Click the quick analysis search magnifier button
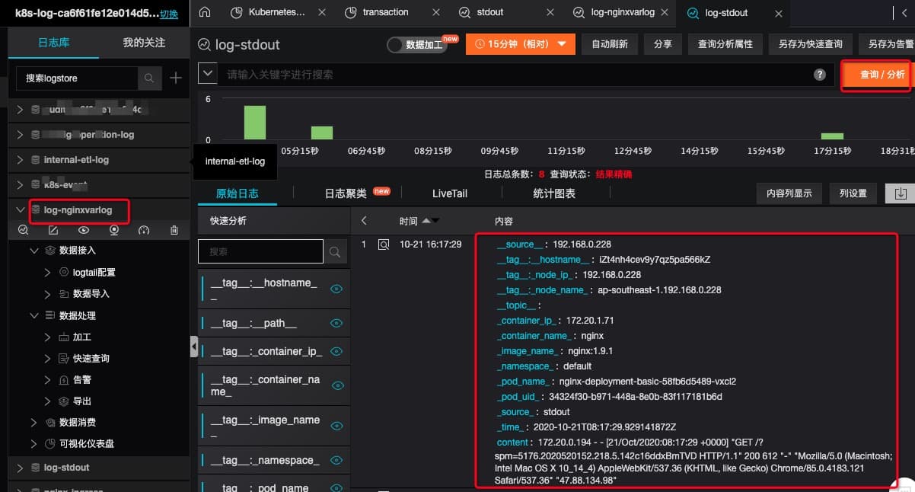The height and width of the screenshot is (492, 915). pyautogui.click(x=336, y=251)
